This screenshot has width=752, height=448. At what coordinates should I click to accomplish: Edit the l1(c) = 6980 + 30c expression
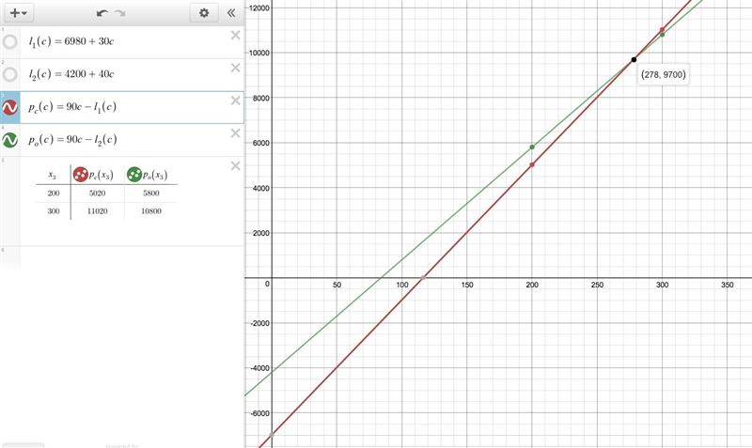click(x=71, y=41)
